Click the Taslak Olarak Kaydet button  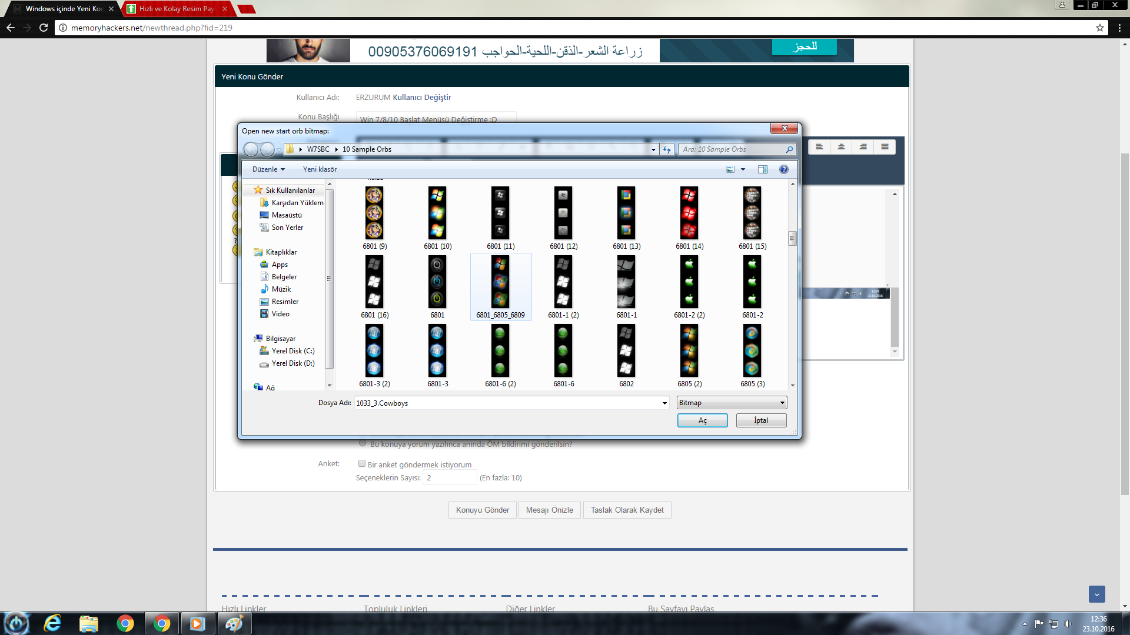coord(627,510)
